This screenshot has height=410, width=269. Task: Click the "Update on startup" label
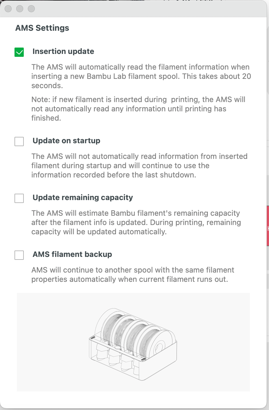(x=66, y=141)
